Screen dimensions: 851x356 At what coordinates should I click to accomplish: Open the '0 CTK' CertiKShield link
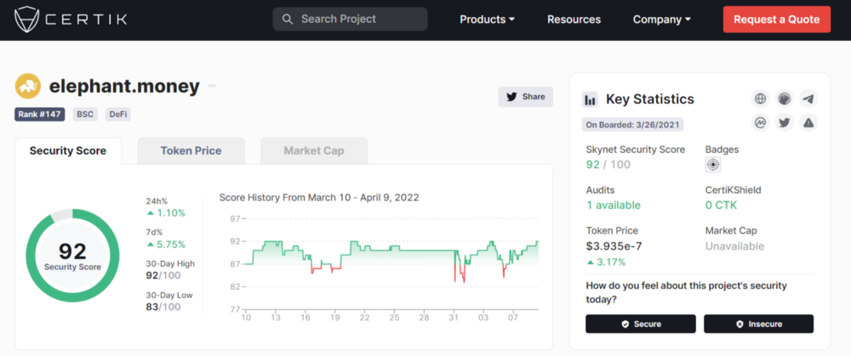(722, 206)
